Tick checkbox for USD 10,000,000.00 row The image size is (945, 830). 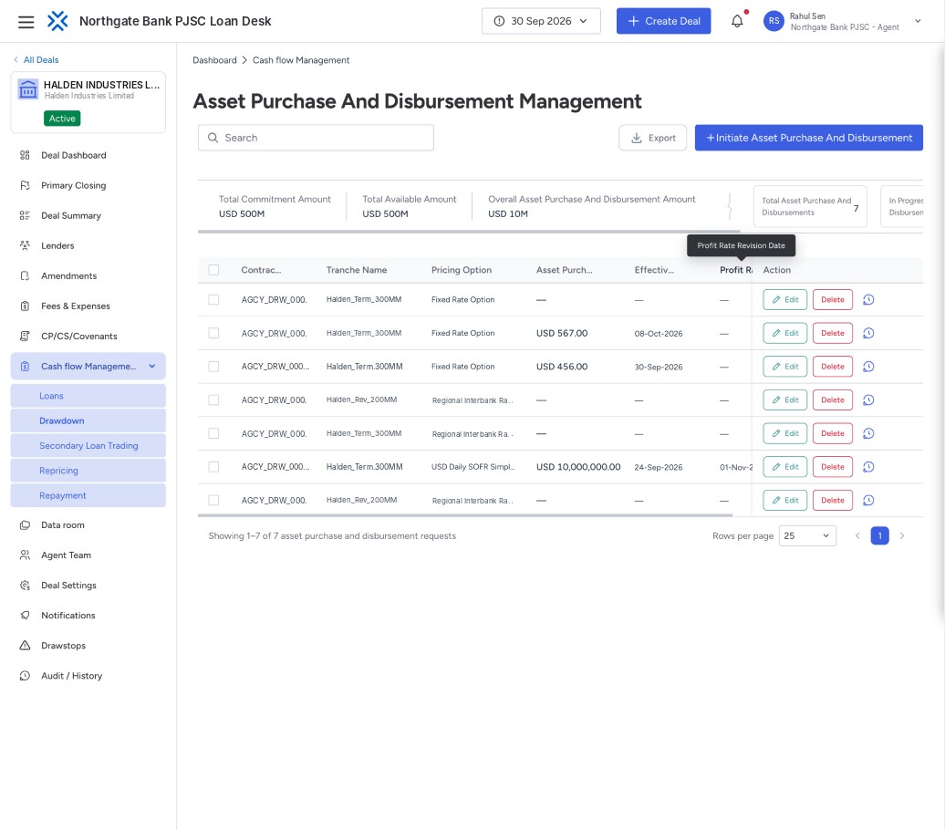pyautogui.click(x=213, y=467)
